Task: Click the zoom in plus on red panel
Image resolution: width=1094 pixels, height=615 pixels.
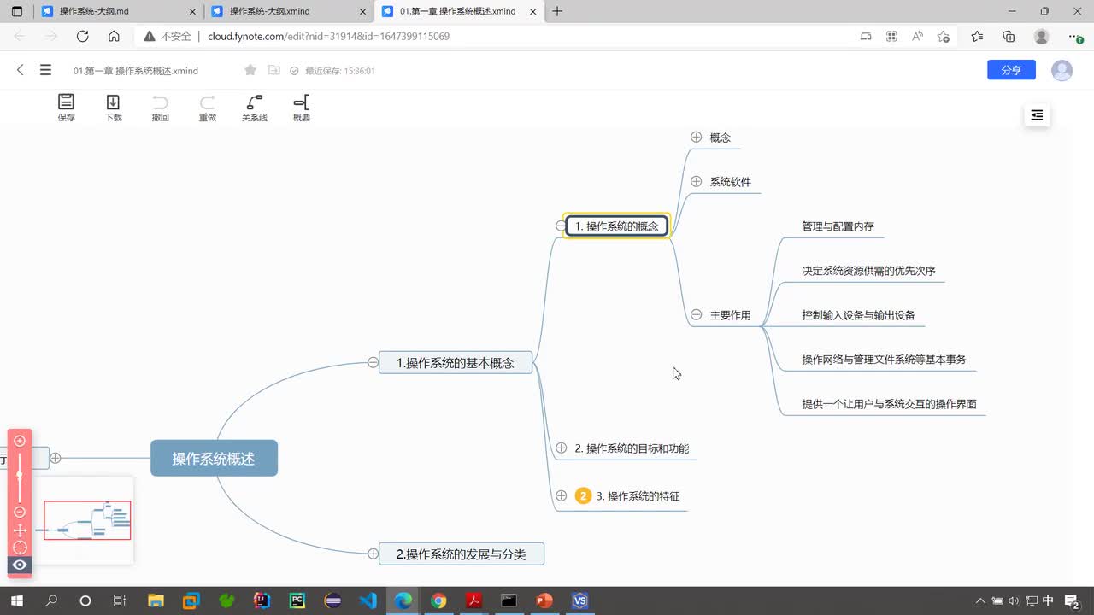Action: point(20,441)
